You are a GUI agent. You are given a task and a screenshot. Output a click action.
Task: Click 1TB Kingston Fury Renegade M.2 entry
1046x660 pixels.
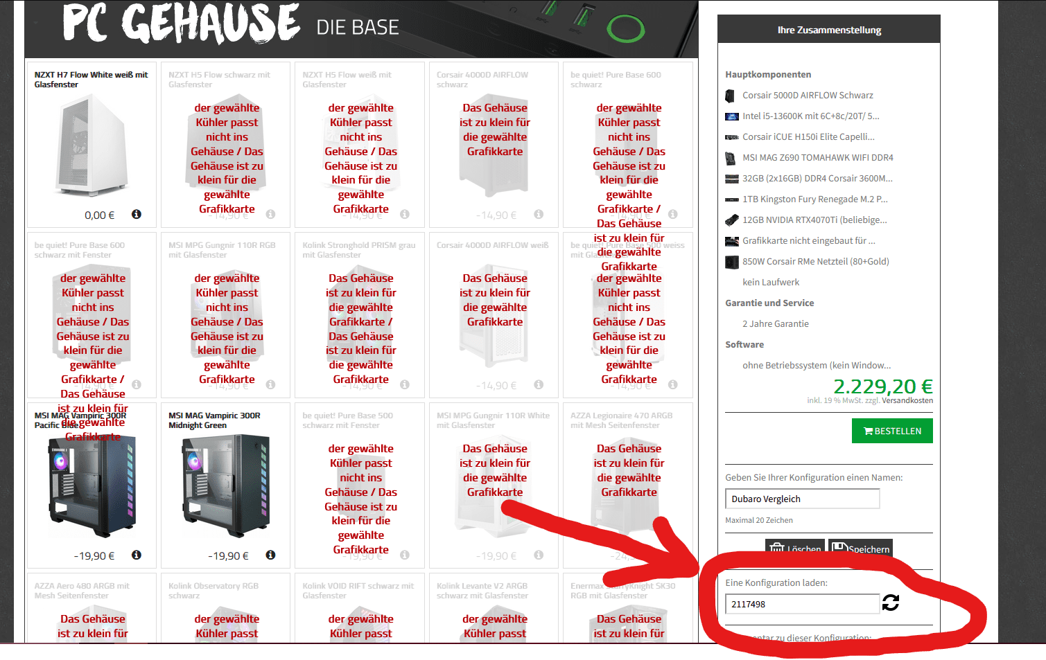click(815, 199)
